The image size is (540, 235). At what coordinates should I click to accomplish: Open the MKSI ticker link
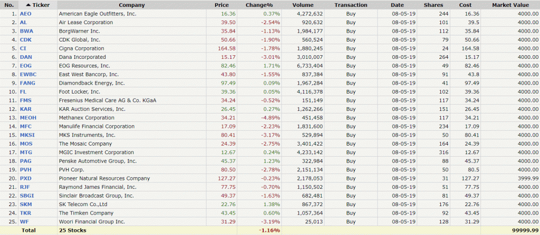[x=27, y=135]
